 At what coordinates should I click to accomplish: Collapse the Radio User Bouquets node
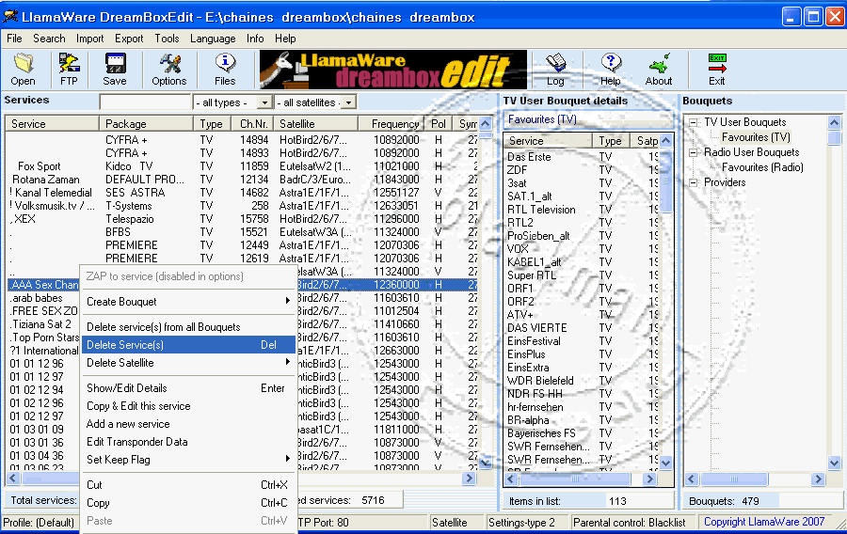click(x=693, y=152)
